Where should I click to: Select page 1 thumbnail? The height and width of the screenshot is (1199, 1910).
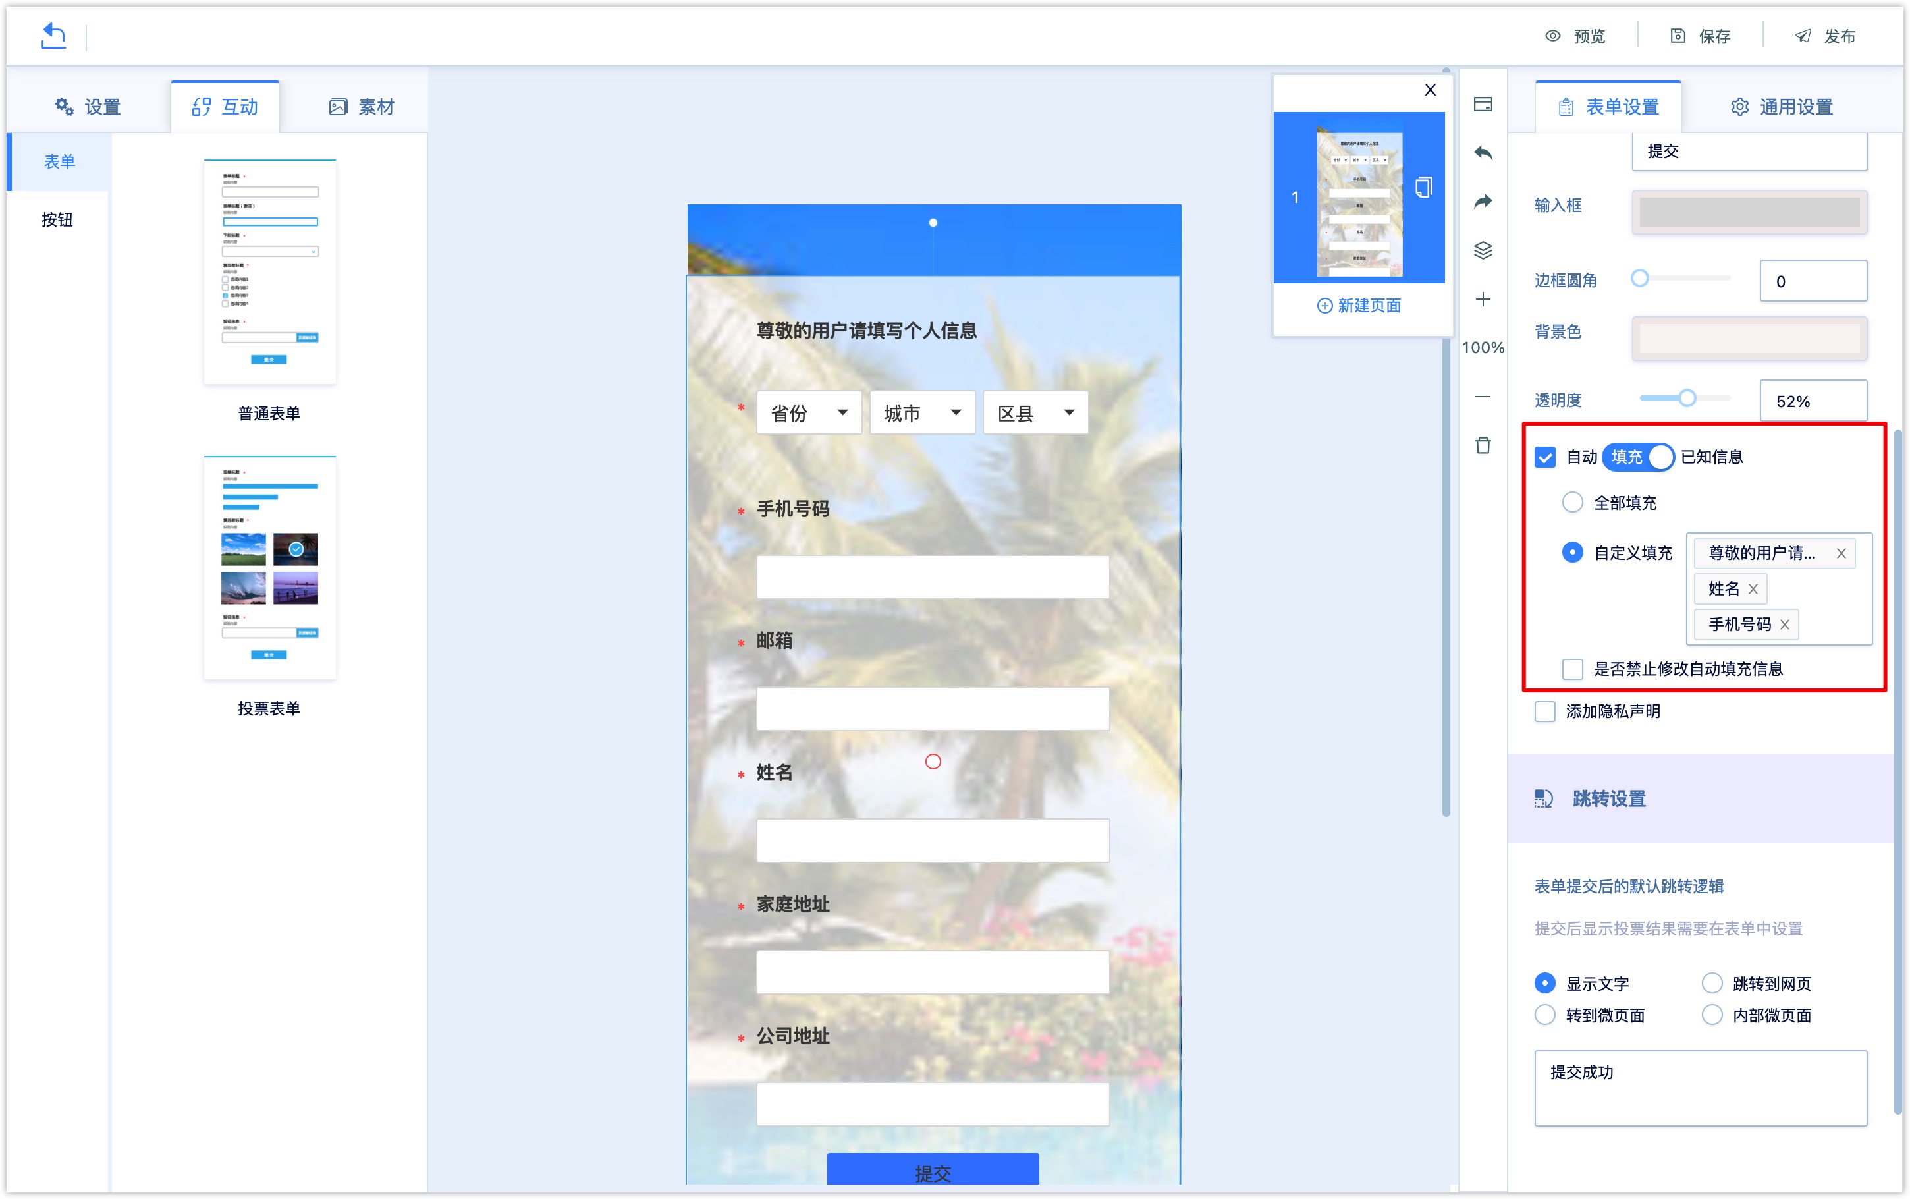(1358, 198)
